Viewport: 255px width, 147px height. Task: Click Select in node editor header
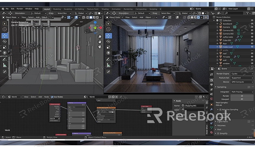pos(33,97)
